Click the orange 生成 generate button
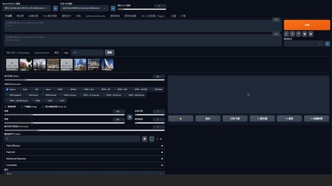 [x=307, y=25]
